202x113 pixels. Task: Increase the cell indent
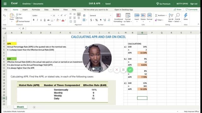click(75, 22)
